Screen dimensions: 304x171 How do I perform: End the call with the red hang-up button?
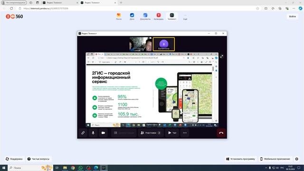[x=221, y=133]
